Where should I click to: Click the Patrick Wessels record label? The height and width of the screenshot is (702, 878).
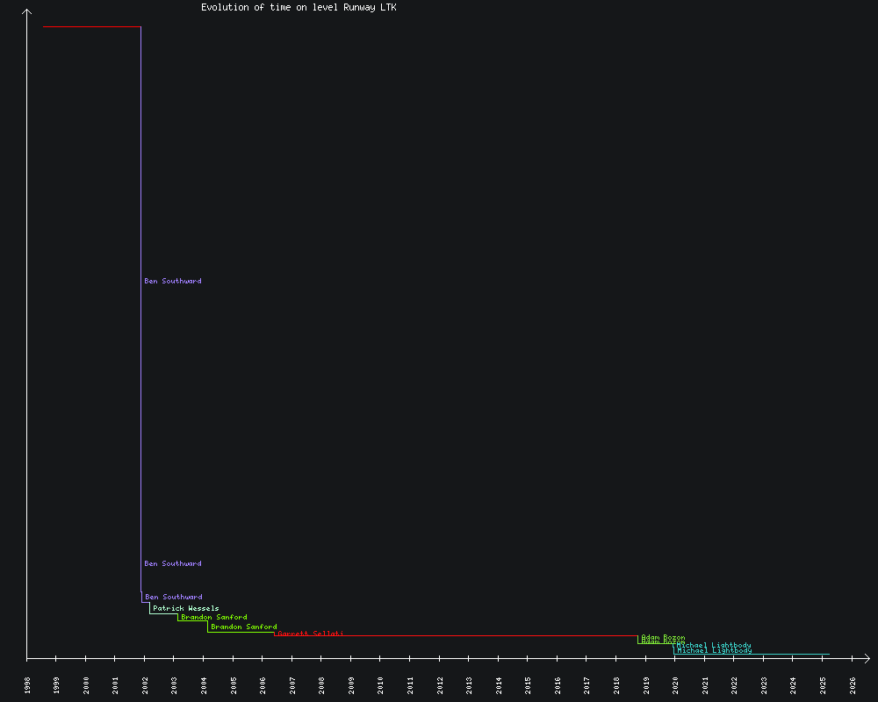pos(185,608)
